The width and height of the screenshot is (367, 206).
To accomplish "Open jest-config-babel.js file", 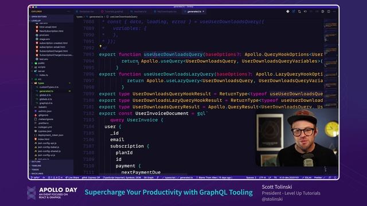I will coord(48,147).
